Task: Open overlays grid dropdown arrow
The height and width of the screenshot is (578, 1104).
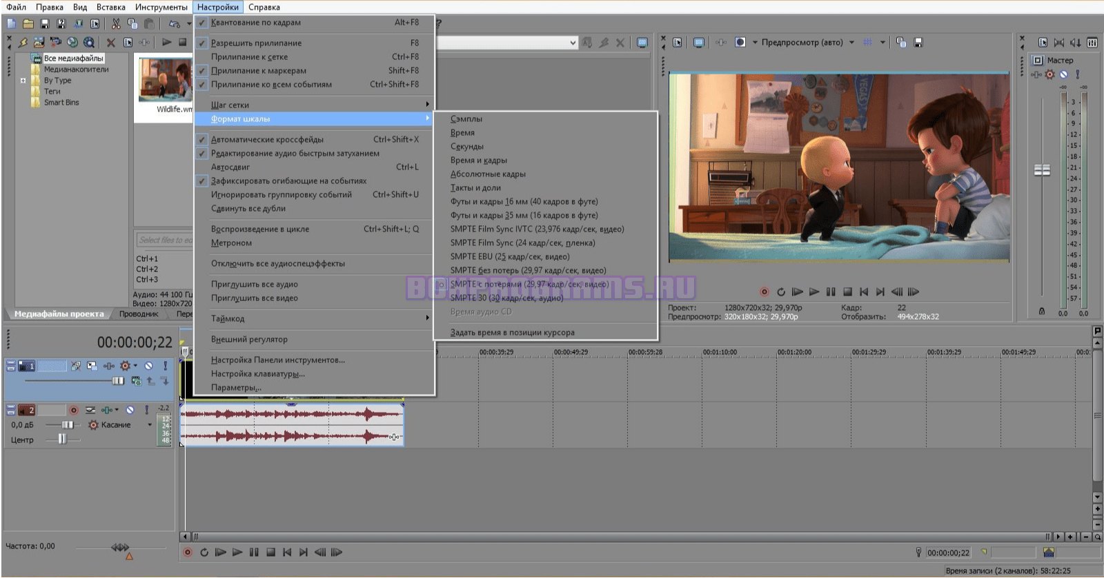Action: pyautogui.click(x=883, y=43)
